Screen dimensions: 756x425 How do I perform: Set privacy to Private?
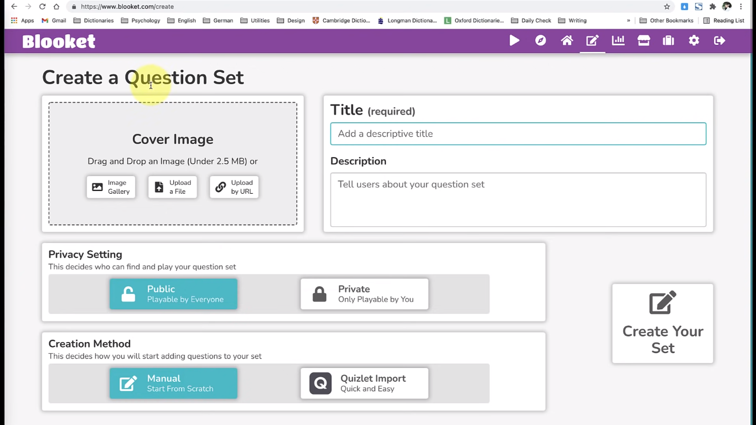pos(364,294)
